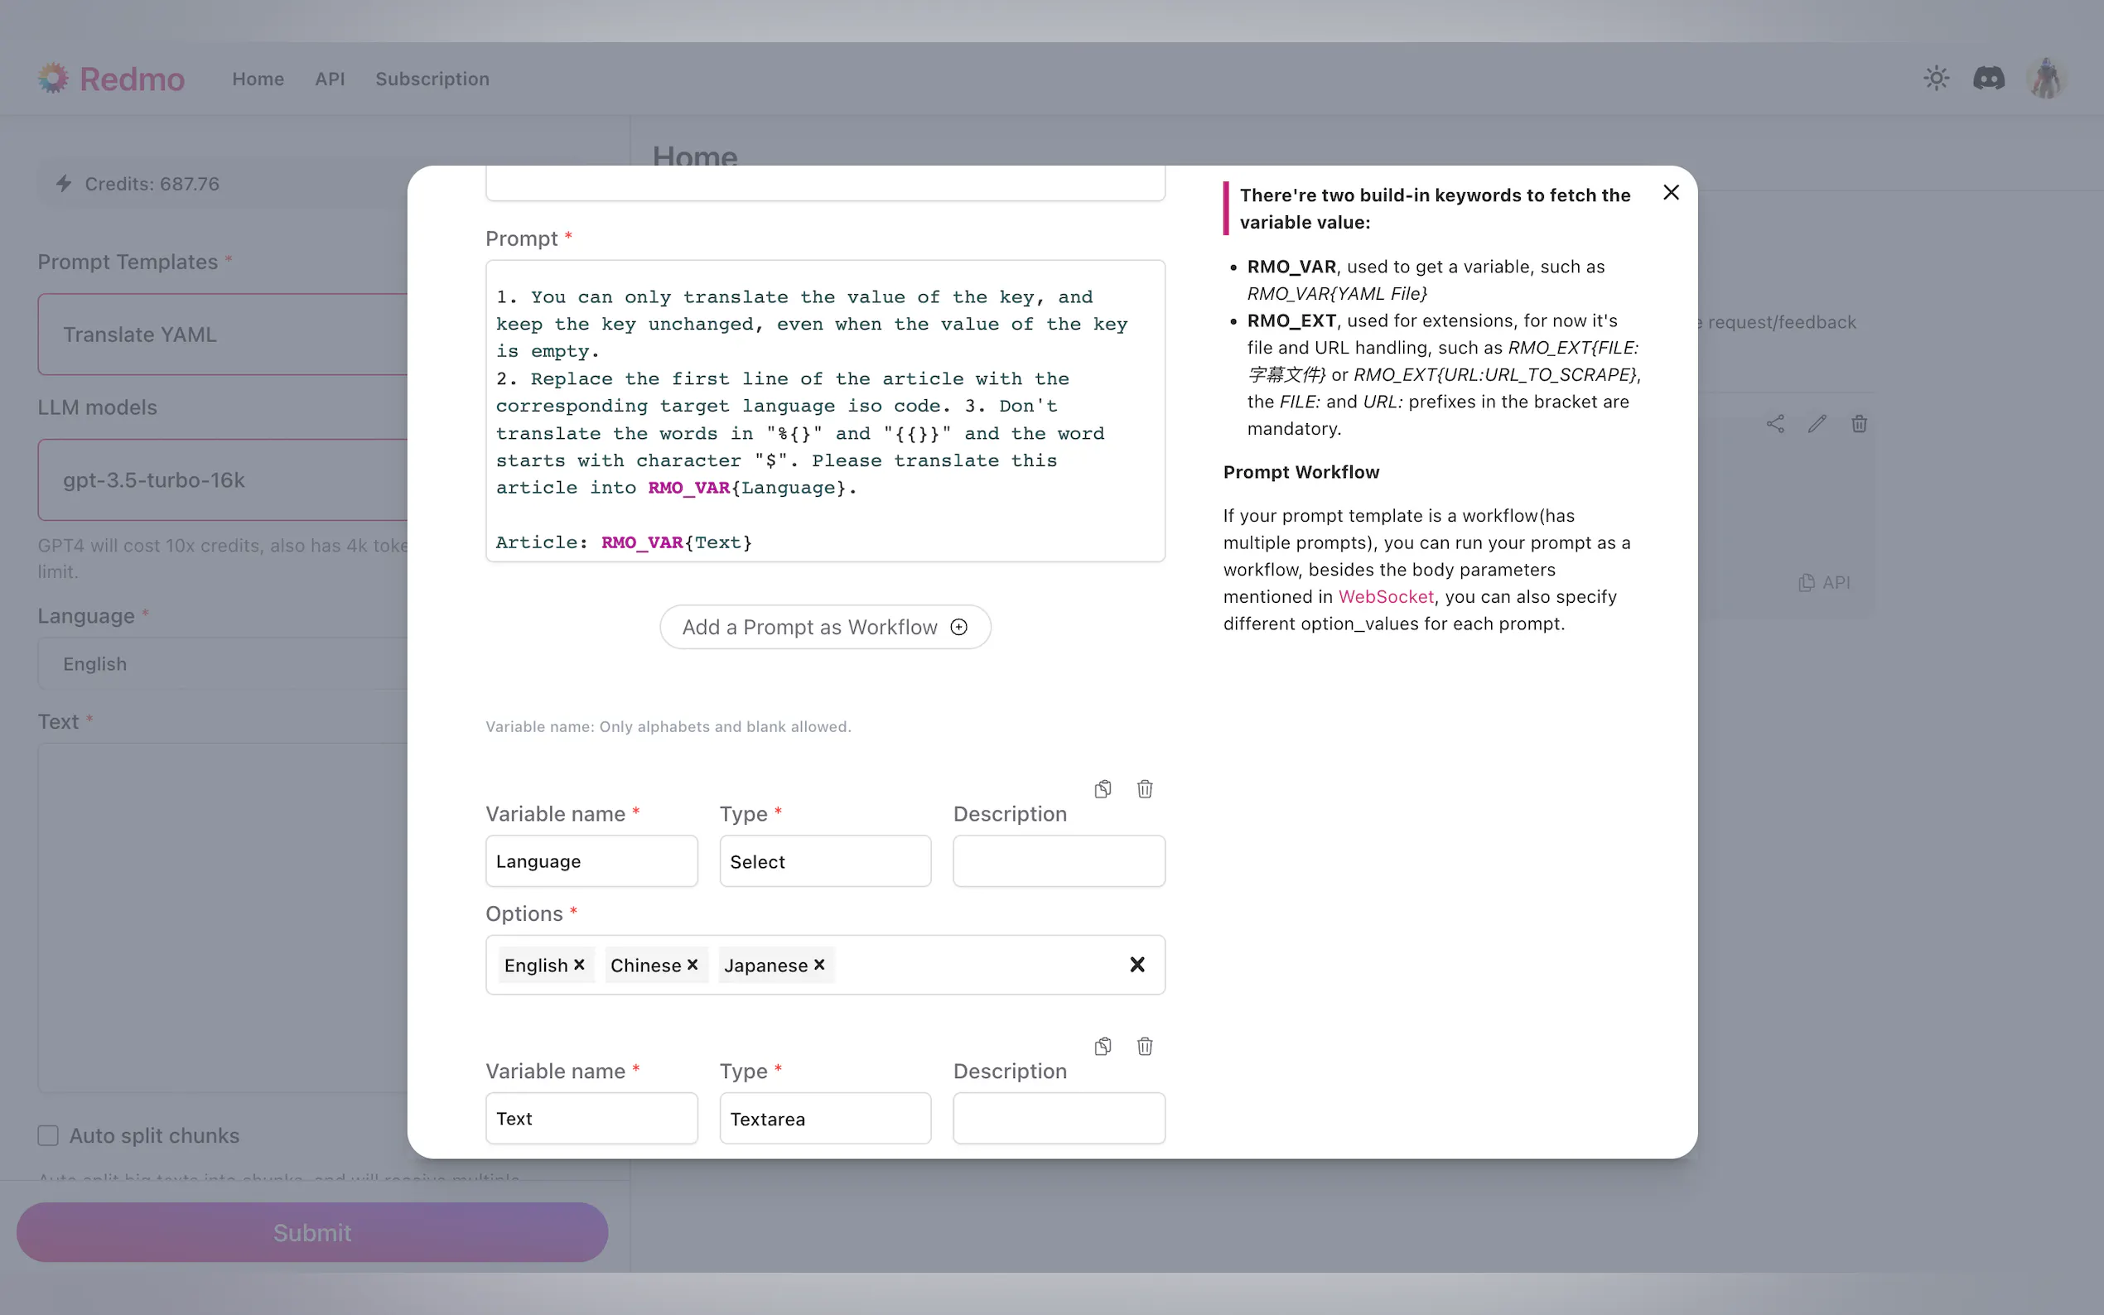Open the Discord community icon
This screenshot has height=1315, width=2104.
click(1988, 79)
